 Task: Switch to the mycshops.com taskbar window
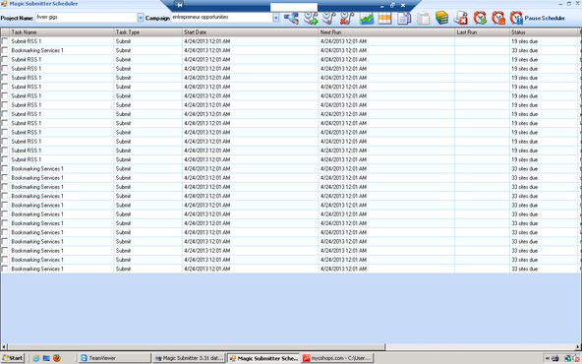(x=337, y=358)
